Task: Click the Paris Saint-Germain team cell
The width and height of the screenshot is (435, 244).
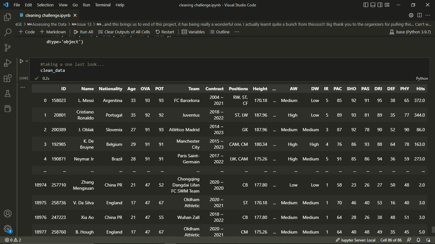Action: coord(188,159)
